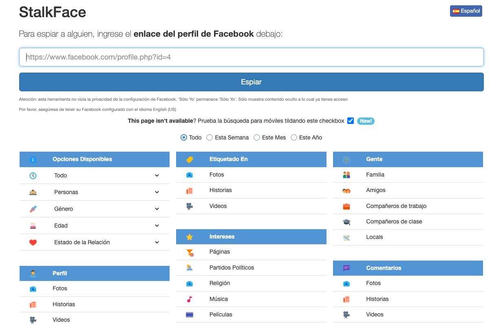Image resolution: width=492 pixels, height=325 pixels.
Task: Select the Este Mes radio button
Action: [x=257, y=138]
